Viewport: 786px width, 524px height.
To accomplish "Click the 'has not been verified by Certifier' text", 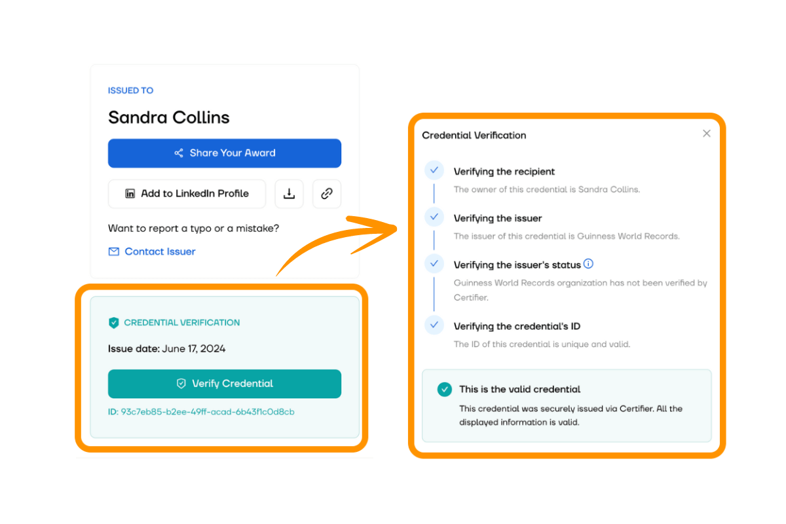I will tap(580, 290).
